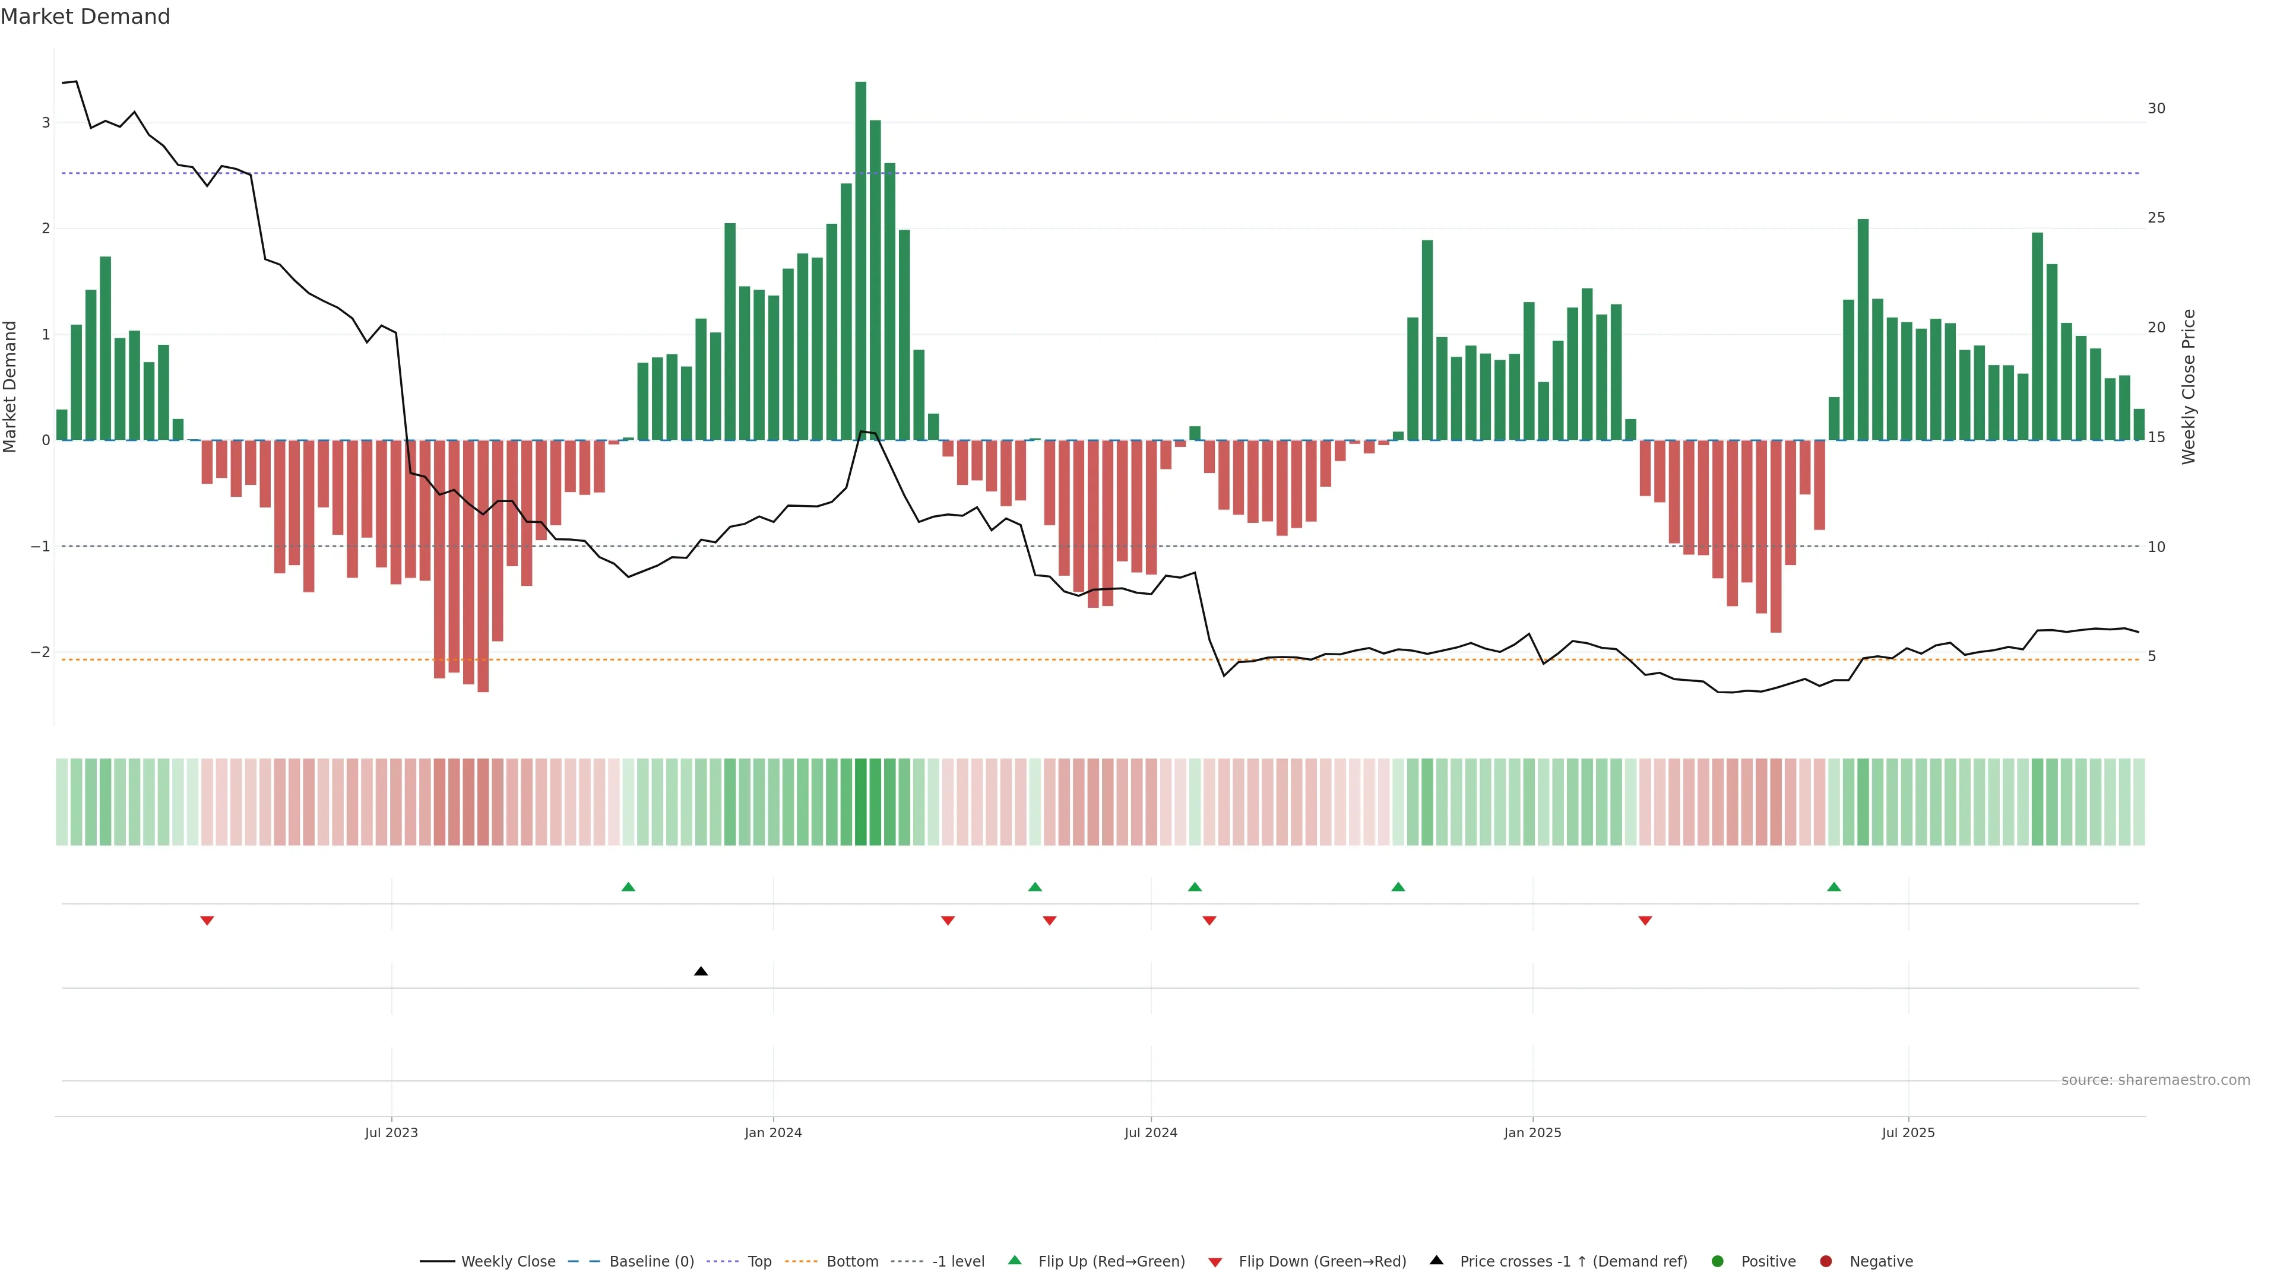Hide the -1 level line via the legend
2280x1282 pixels.
pos(958,1262)
